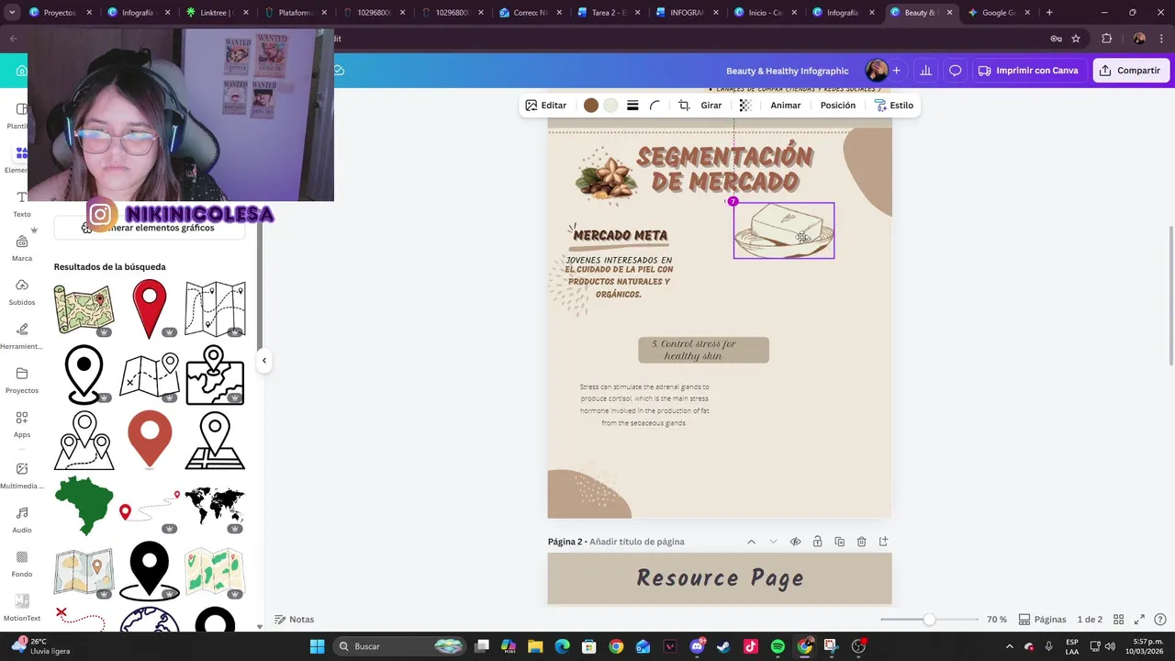Open the comments speech bubble icon

tap(955, 71)
